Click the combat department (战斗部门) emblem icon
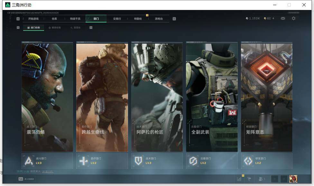 [29, 161]
